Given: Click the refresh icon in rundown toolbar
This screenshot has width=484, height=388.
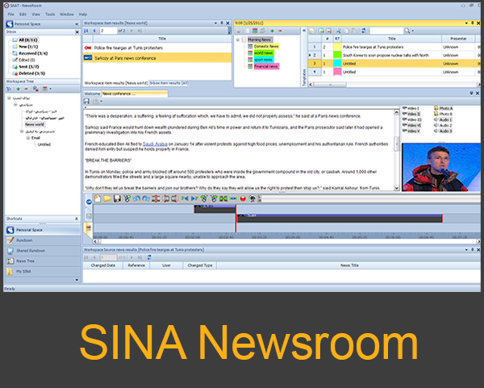Looking at the screenshot, I should [364, 31].
